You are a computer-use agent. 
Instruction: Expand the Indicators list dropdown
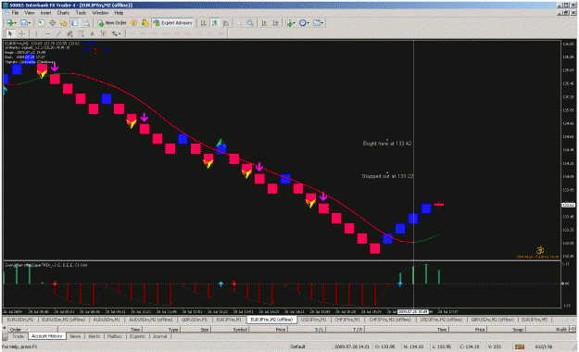[290, 23]
